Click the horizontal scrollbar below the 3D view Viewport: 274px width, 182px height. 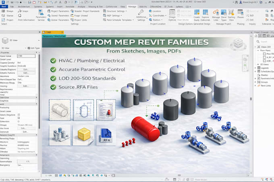179,176
